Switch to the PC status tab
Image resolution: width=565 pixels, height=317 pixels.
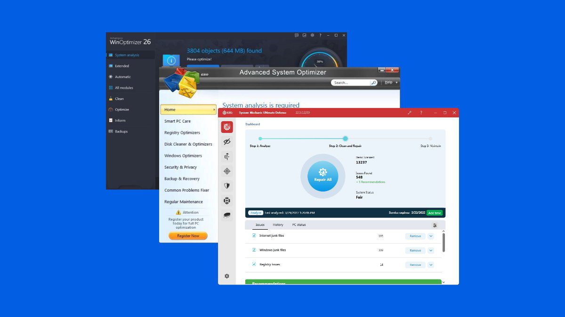(299, 225)
